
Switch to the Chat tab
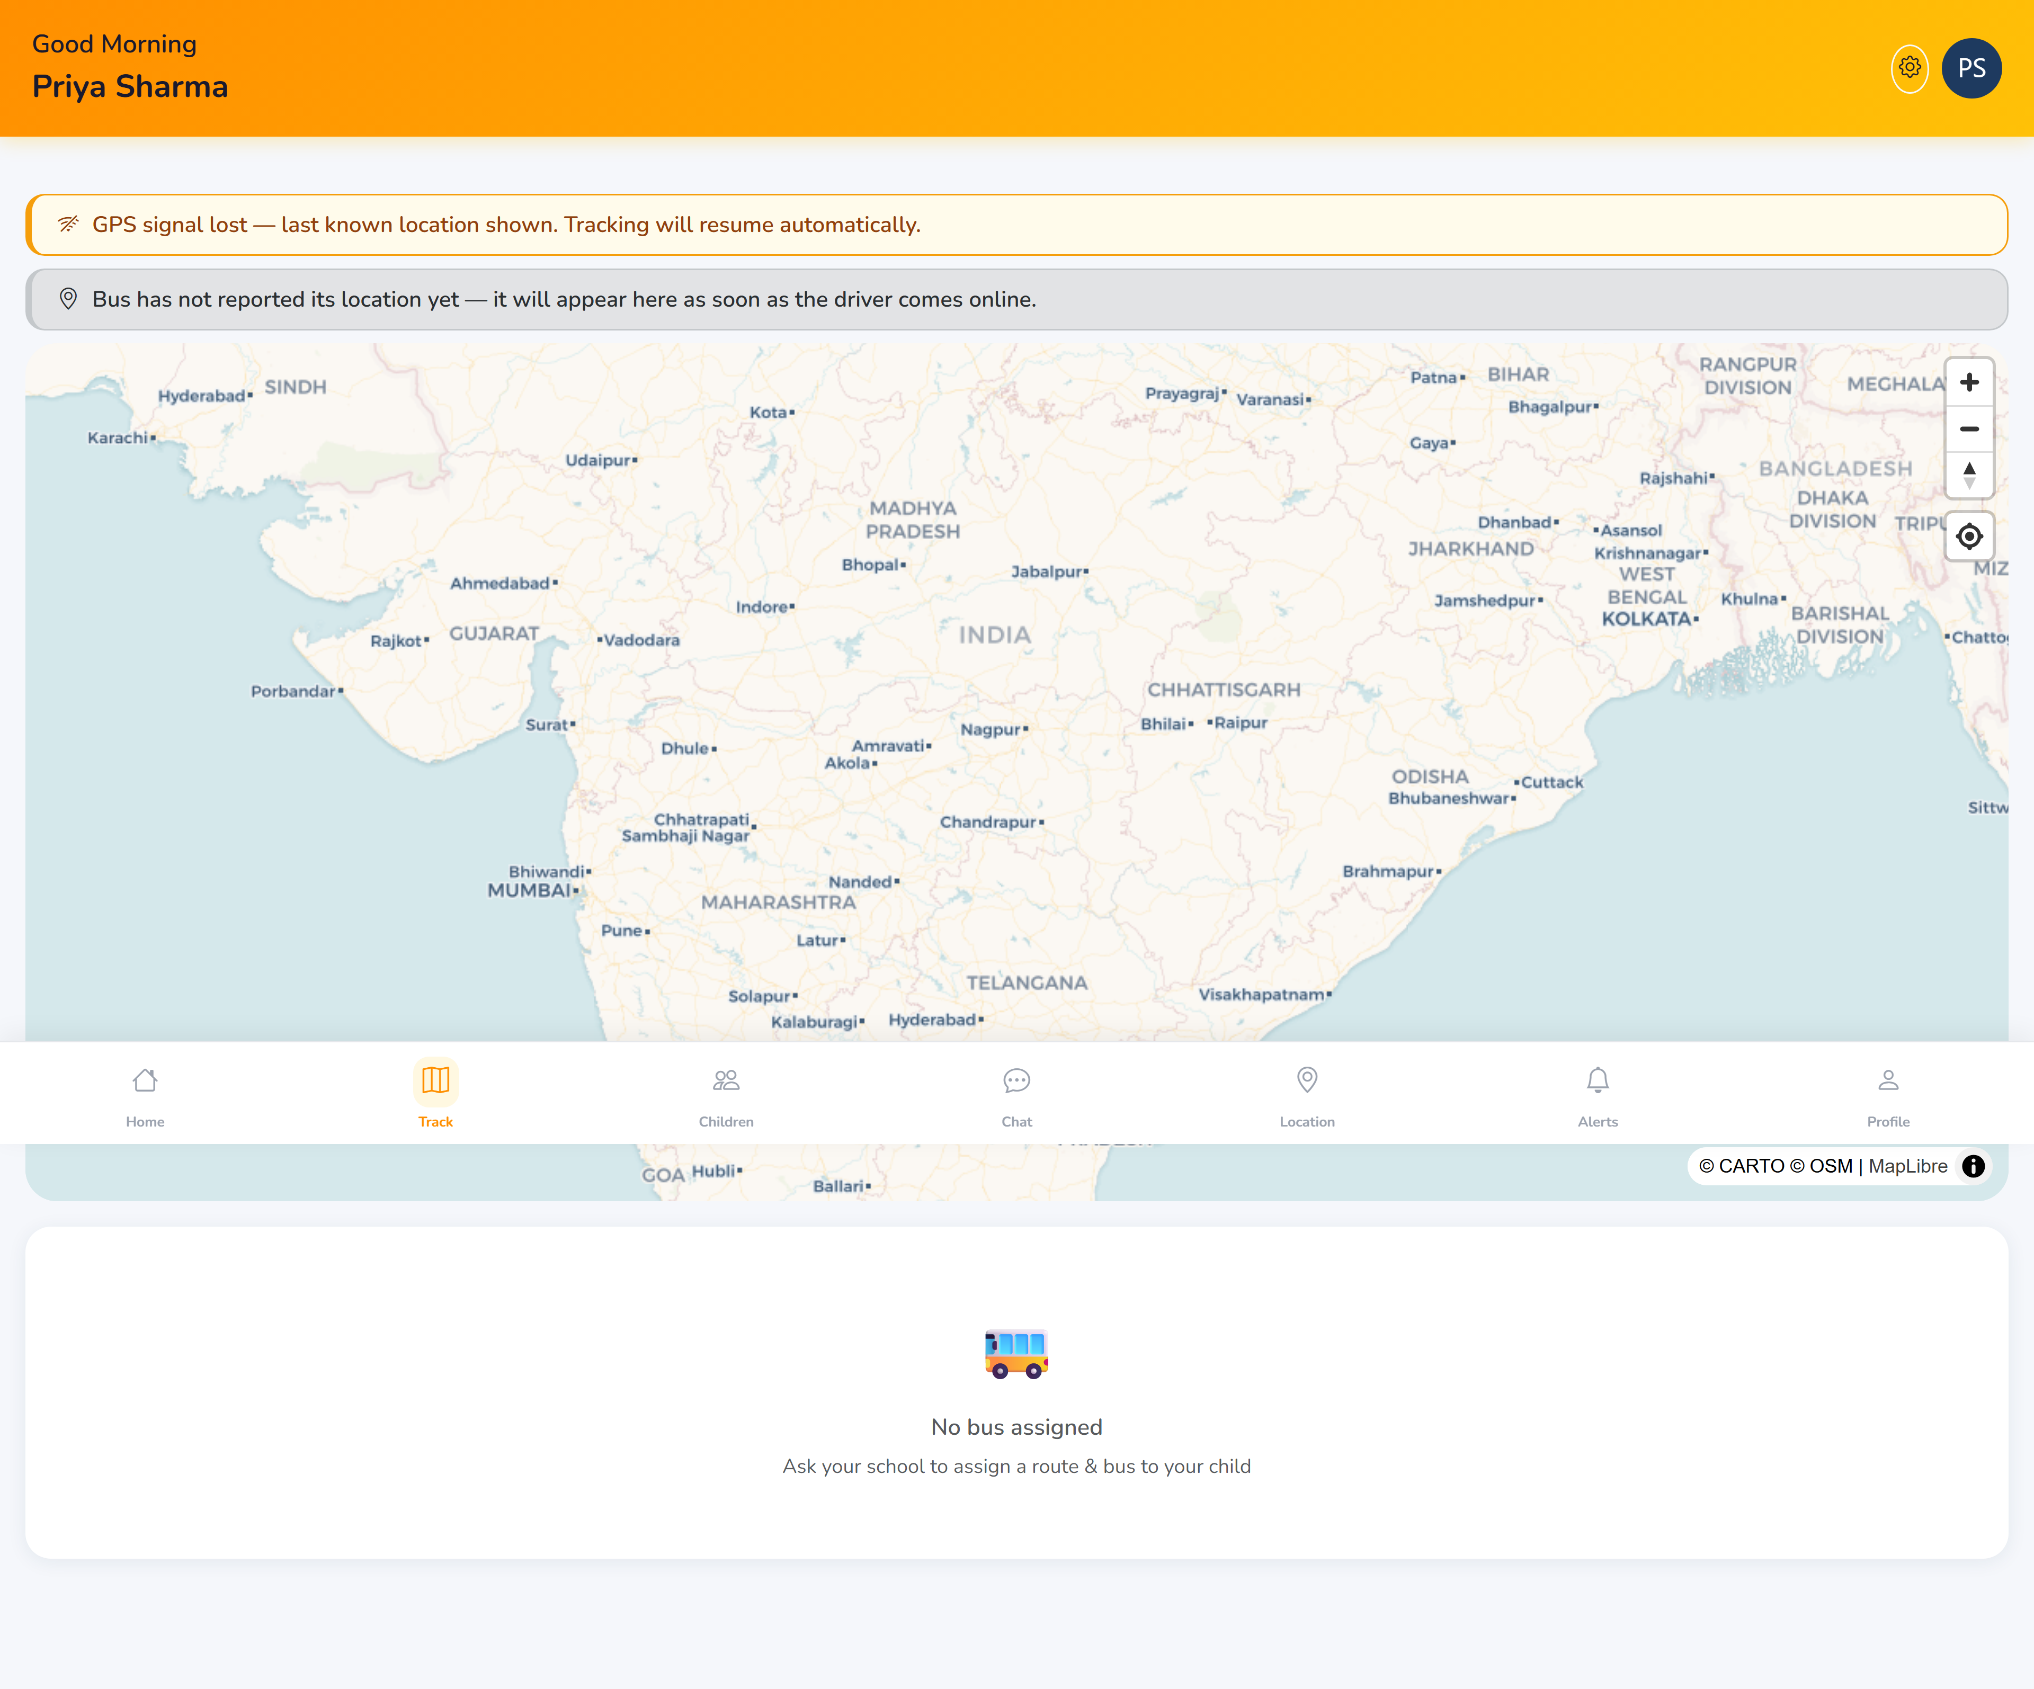pos(1017,1095)
